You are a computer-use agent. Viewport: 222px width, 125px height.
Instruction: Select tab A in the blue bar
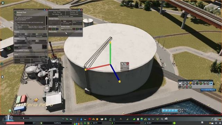pyautogui.click(x=163, y=111)
